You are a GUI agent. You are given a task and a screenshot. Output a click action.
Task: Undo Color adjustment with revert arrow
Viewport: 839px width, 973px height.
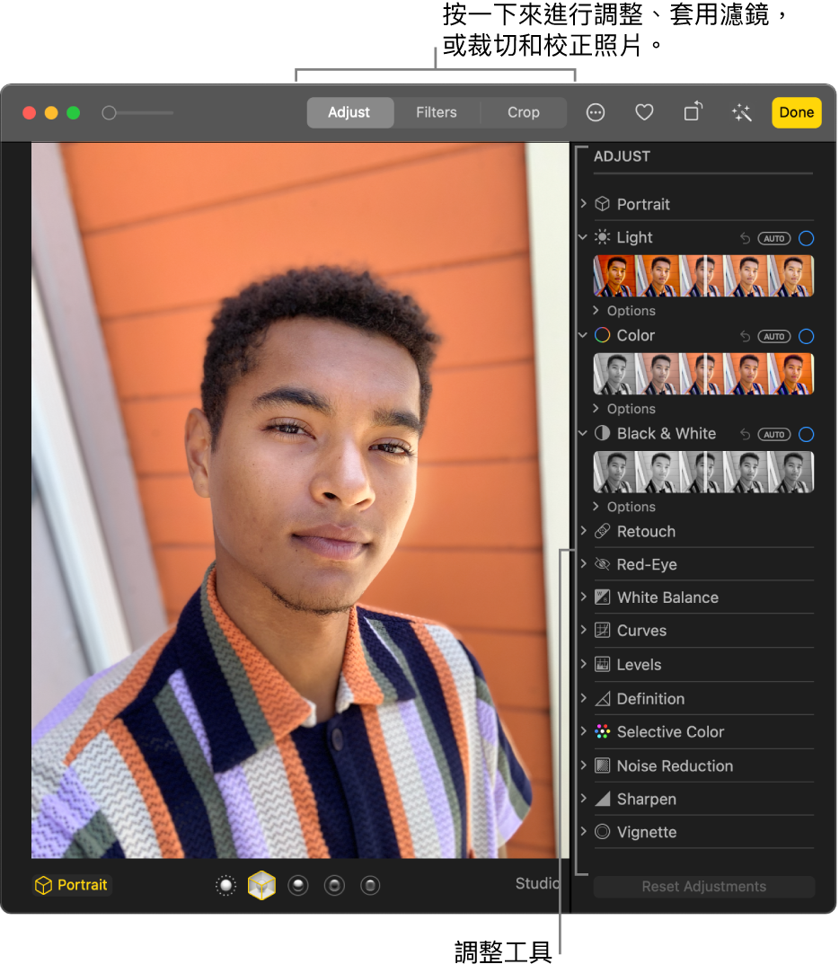pos(746,336)
